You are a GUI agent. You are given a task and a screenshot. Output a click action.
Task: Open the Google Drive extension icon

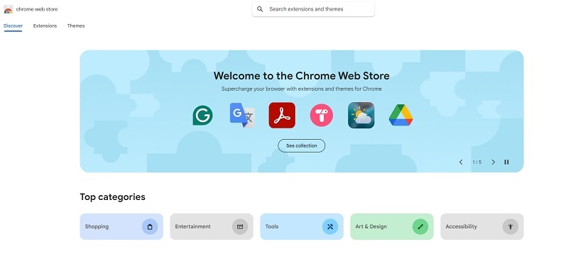click(400, 115)
